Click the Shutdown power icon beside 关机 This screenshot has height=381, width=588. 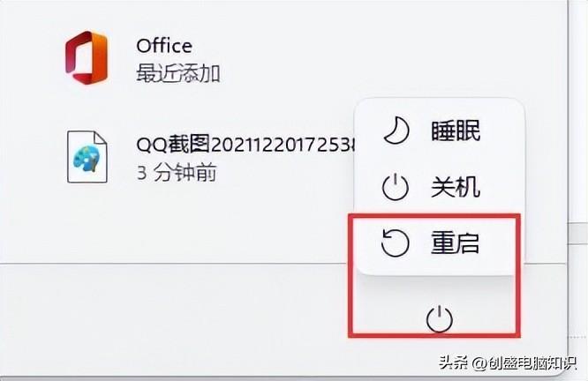396,187
